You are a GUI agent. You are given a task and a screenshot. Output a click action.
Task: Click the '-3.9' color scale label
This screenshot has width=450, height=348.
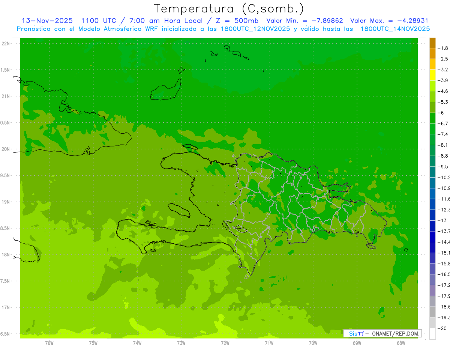pos(442,80)
